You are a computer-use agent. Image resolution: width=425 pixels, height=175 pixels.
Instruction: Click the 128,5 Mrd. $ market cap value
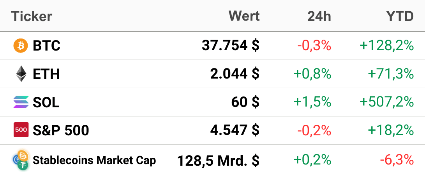[x=219, y=160]
